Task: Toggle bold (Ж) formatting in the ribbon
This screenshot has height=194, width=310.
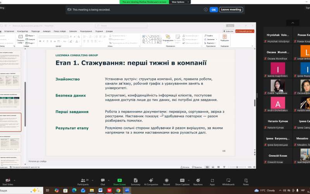Action: [x=40, y=42]
